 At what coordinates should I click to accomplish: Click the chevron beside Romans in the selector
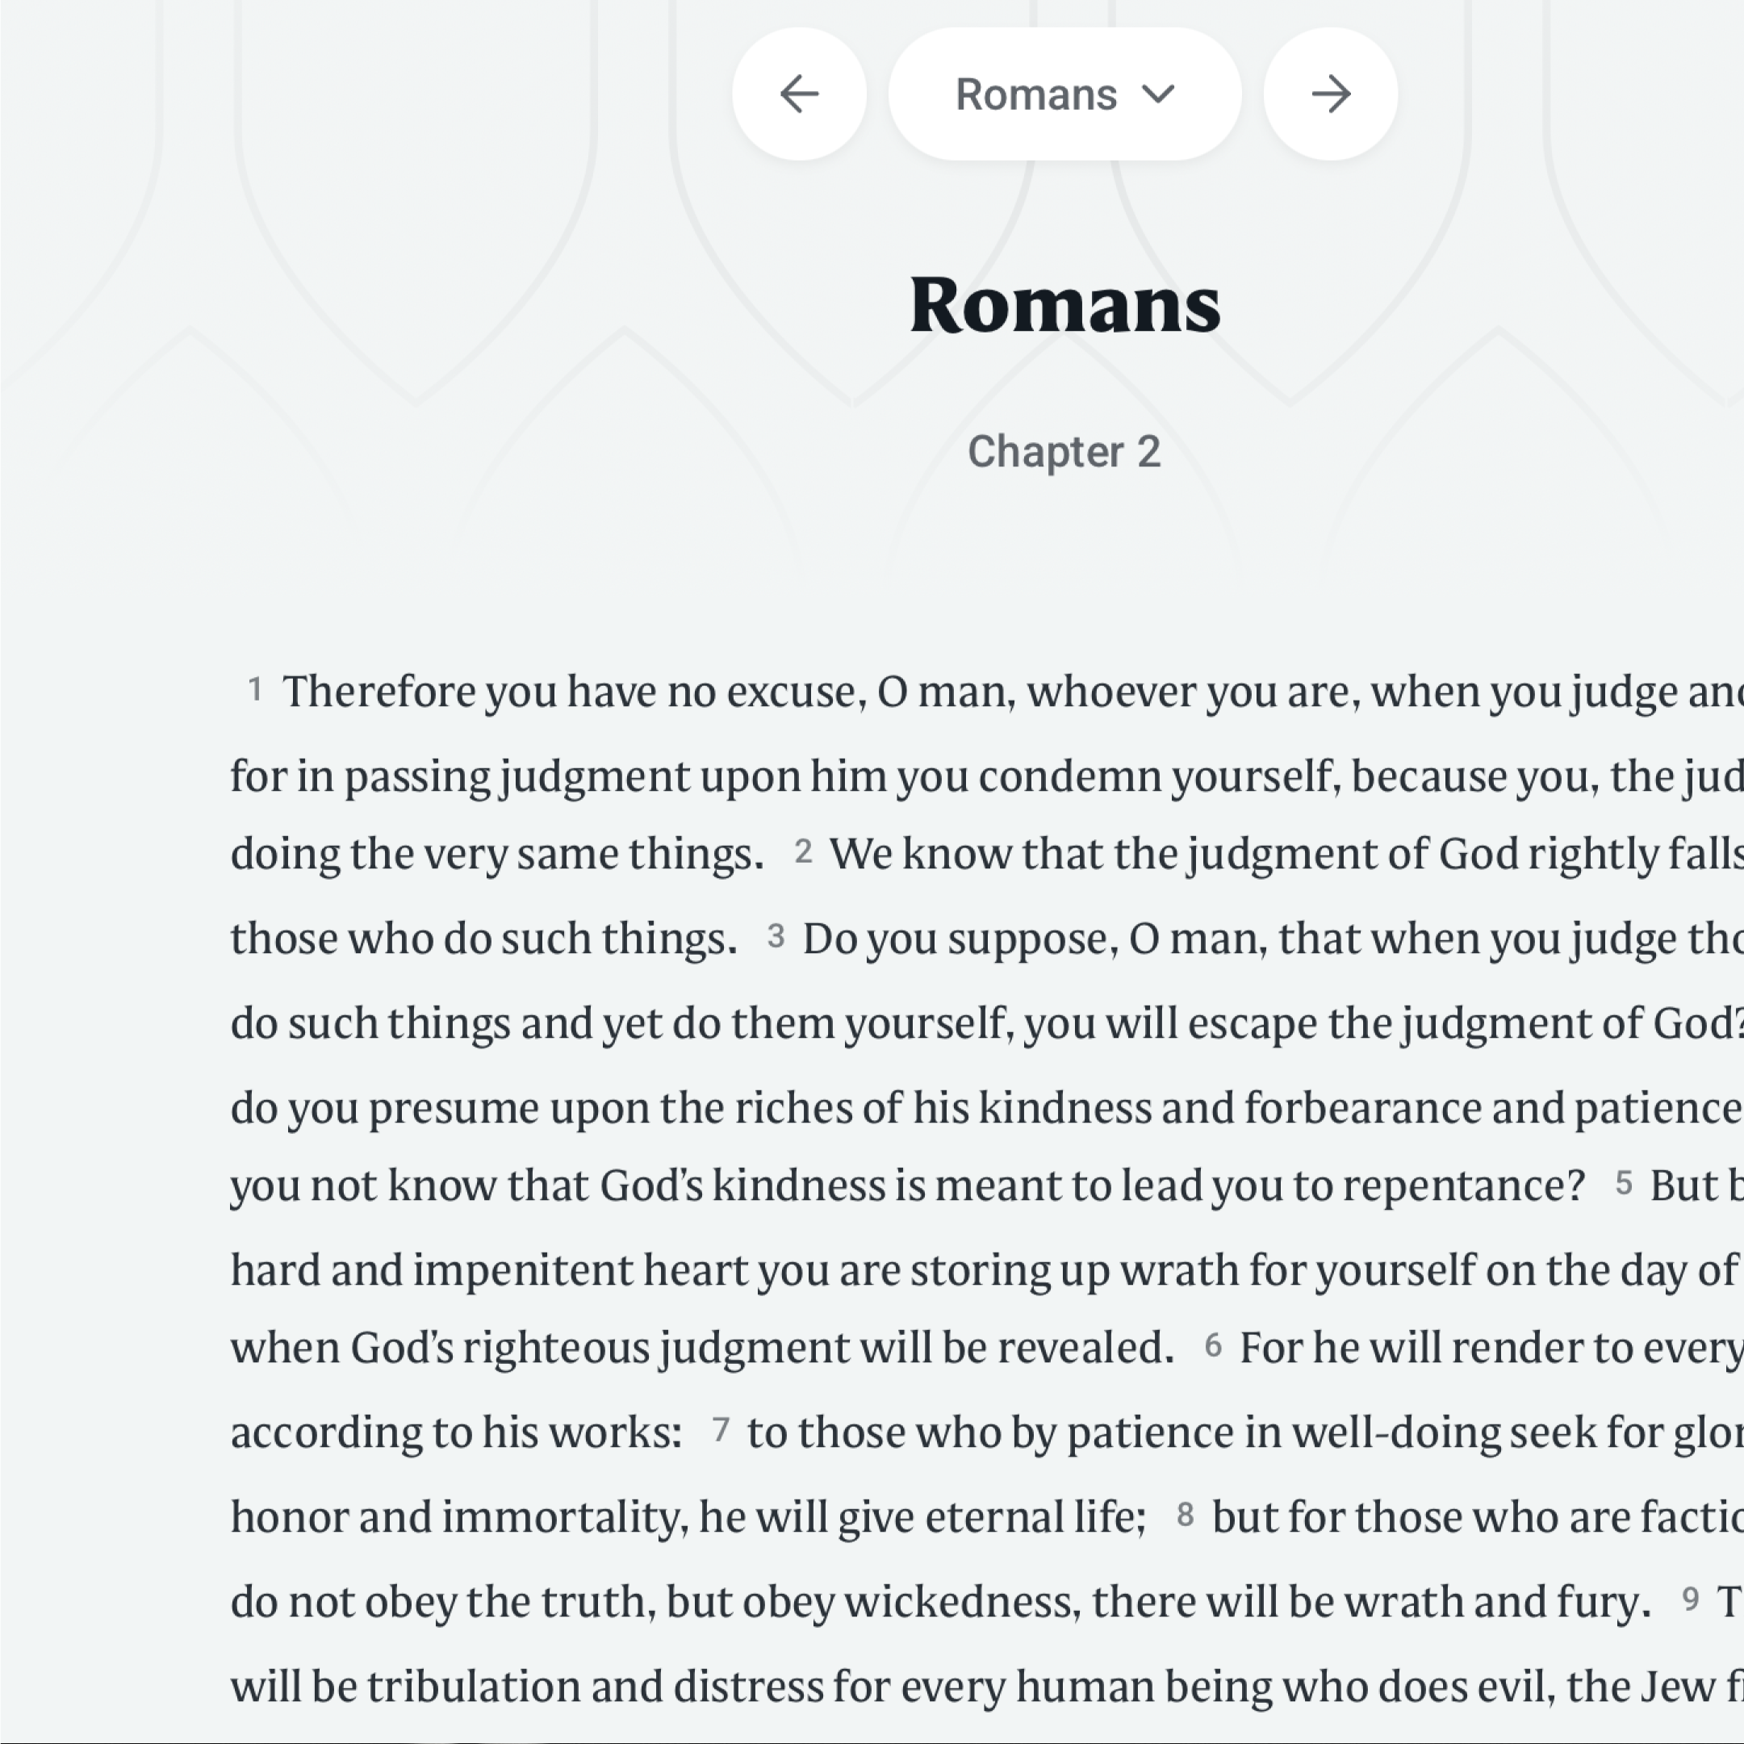(1158, 94)
